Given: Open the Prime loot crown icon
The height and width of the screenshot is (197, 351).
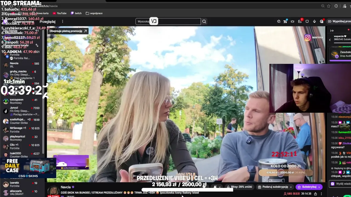Looking at the screenshot, I should [293, 21].
